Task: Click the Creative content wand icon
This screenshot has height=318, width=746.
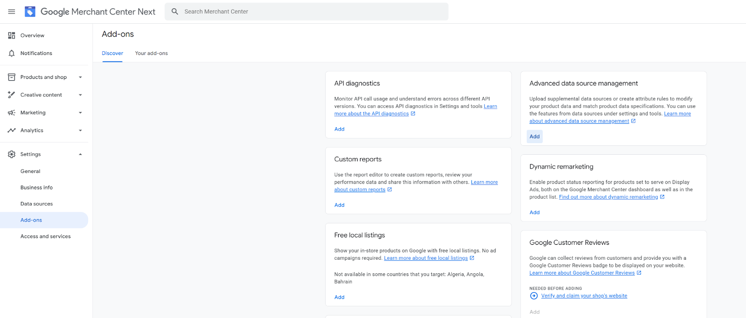Action: click(x=12, y=95)
